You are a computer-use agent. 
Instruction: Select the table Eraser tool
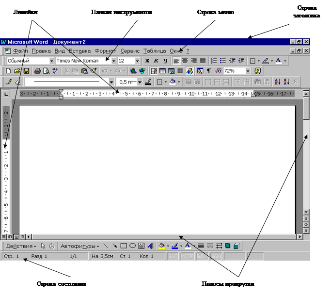(x=18, y=82)
